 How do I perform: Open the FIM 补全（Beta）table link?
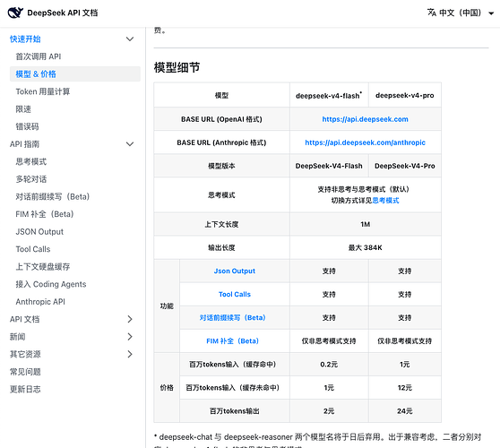tap(232, 341)
